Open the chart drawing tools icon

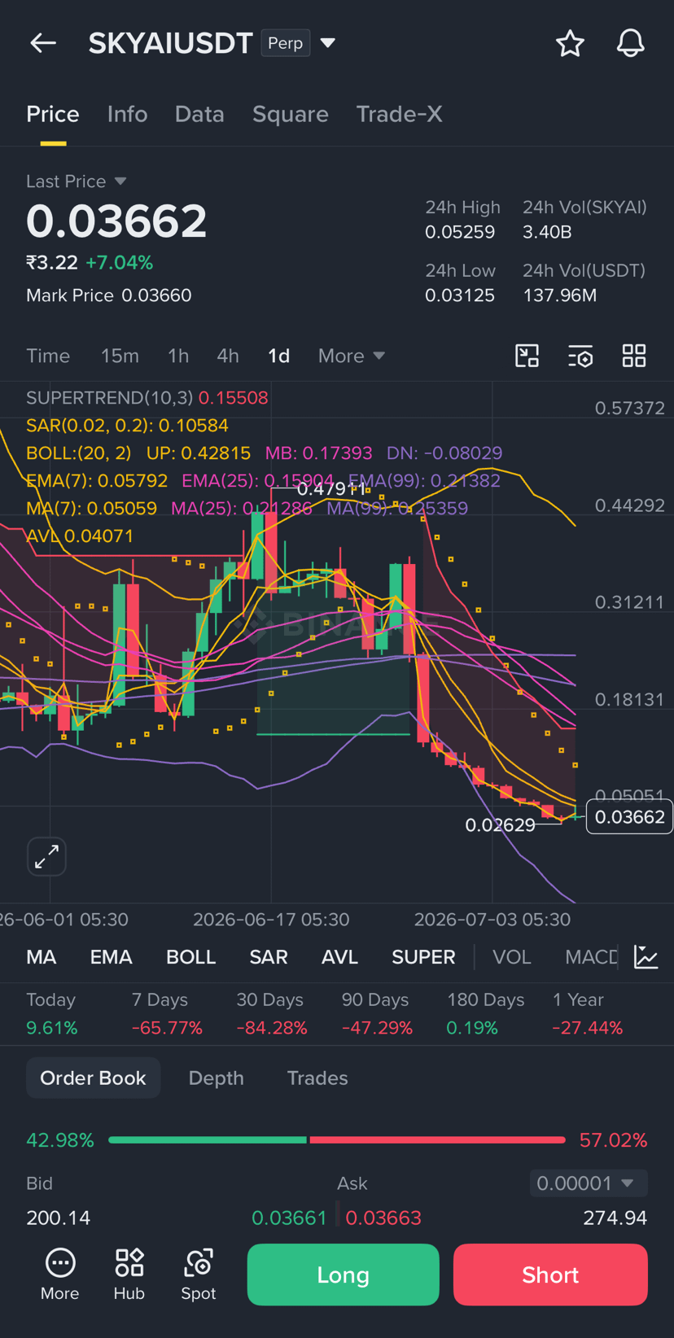tap(527, 356)
